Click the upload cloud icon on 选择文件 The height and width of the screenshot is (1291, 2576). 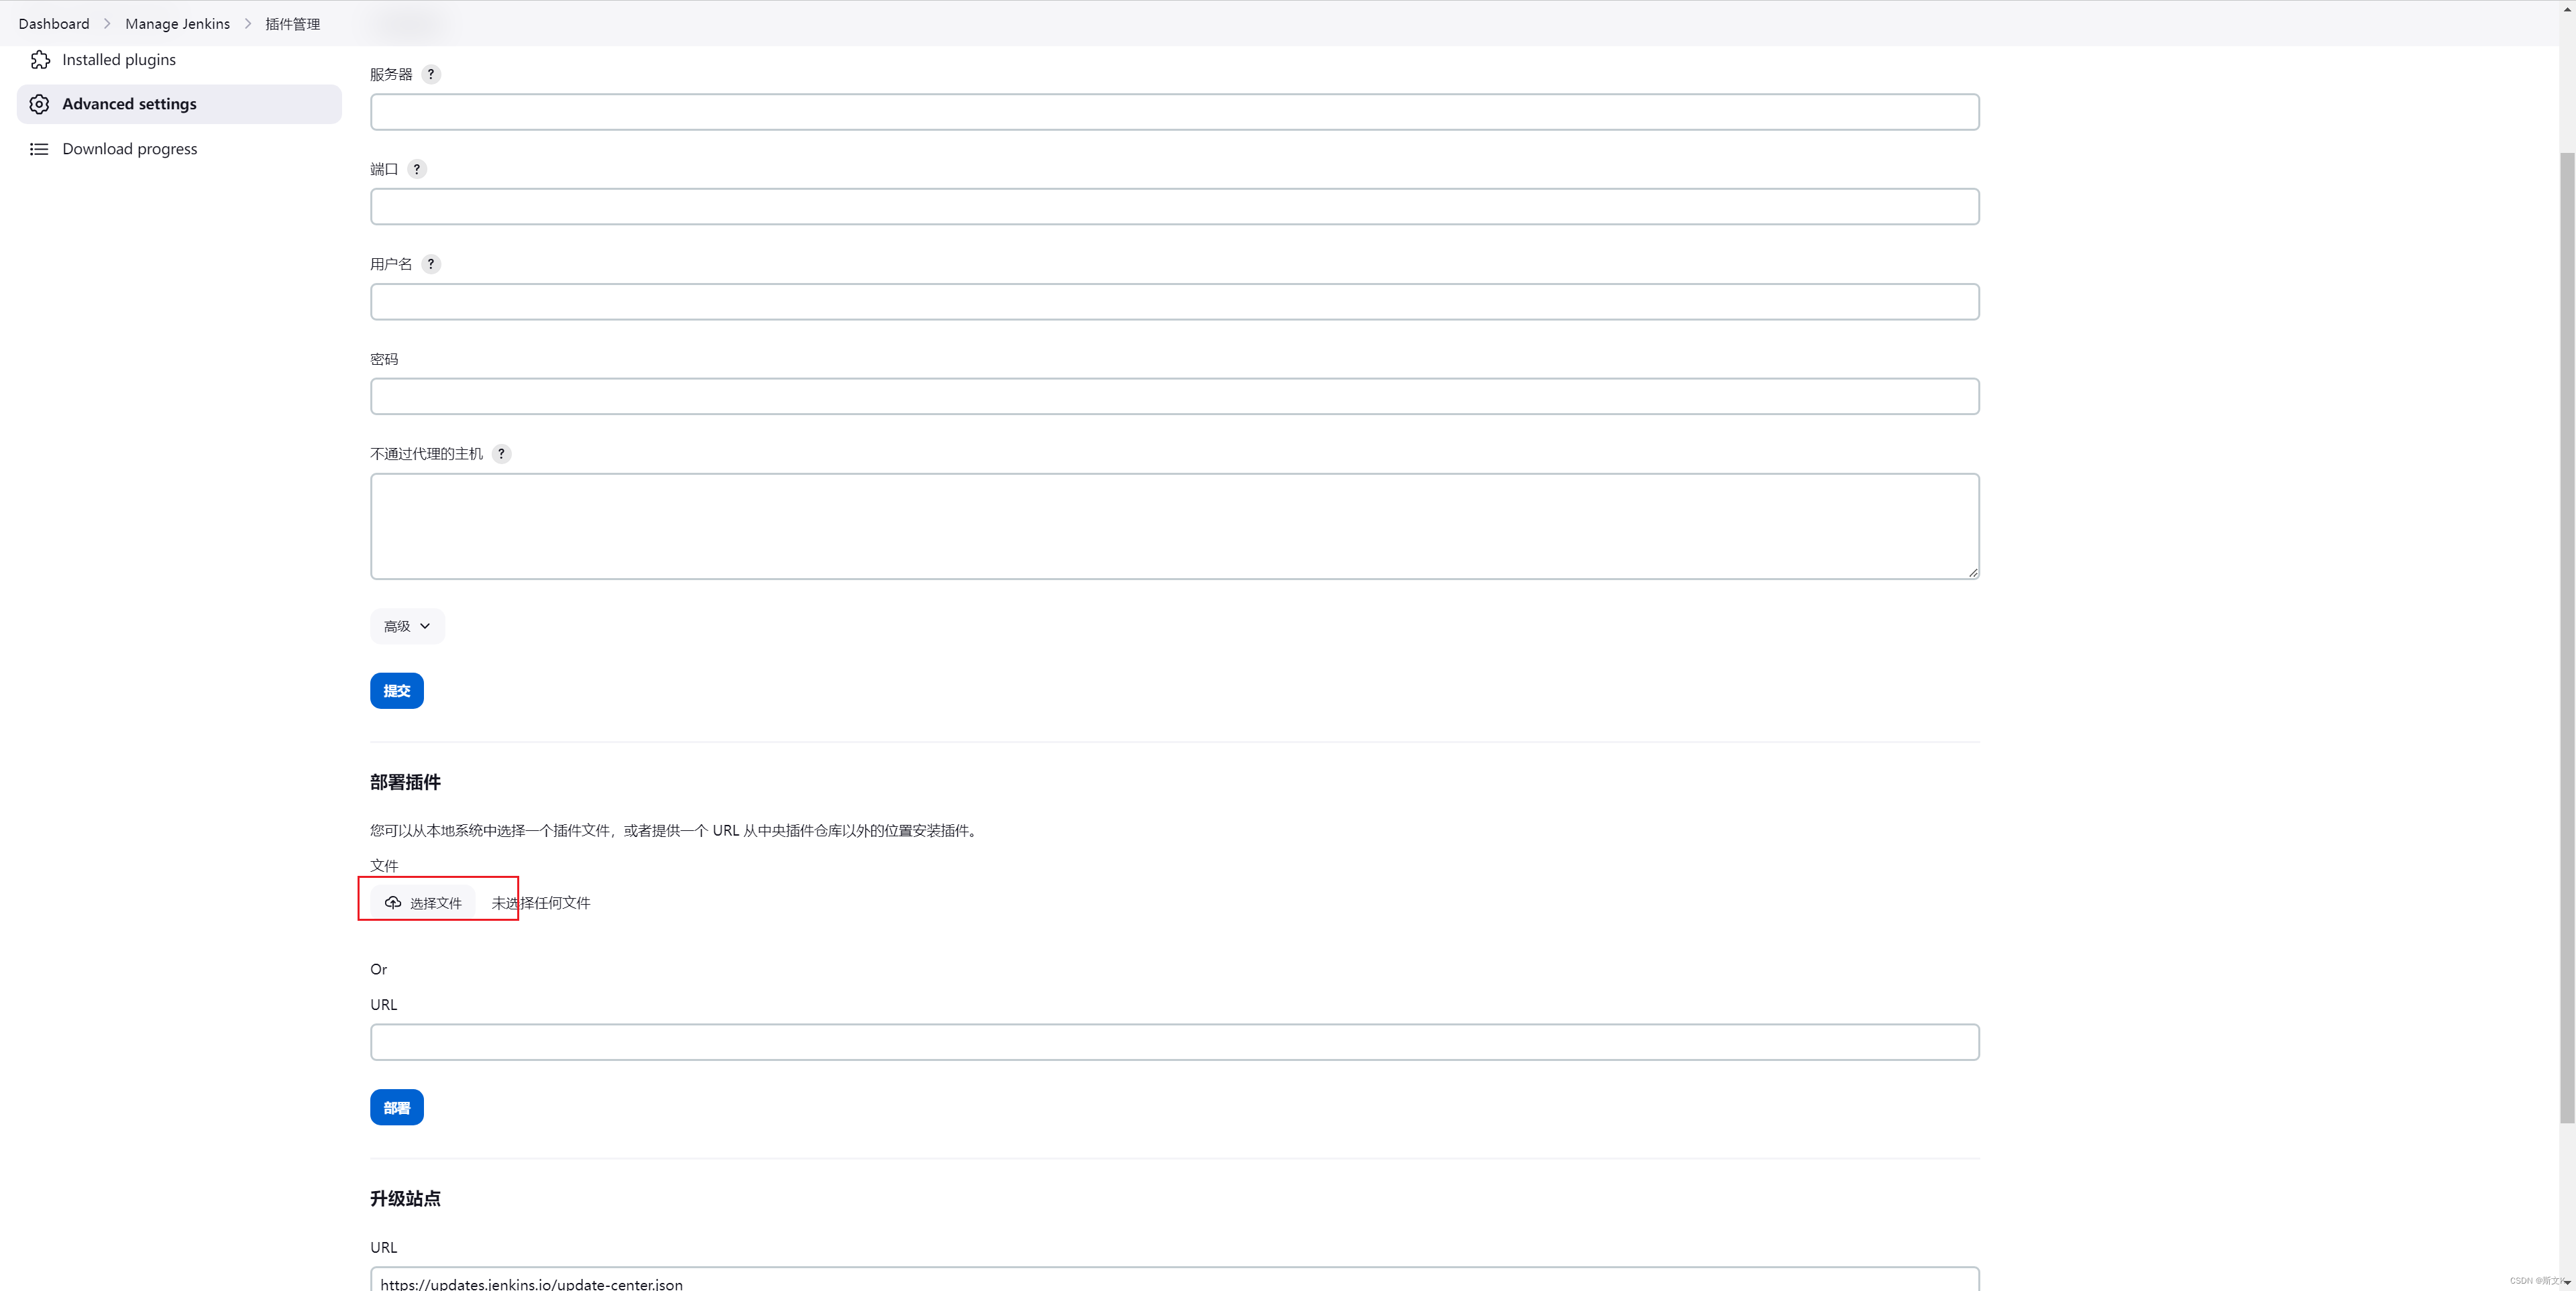[393, 902]
